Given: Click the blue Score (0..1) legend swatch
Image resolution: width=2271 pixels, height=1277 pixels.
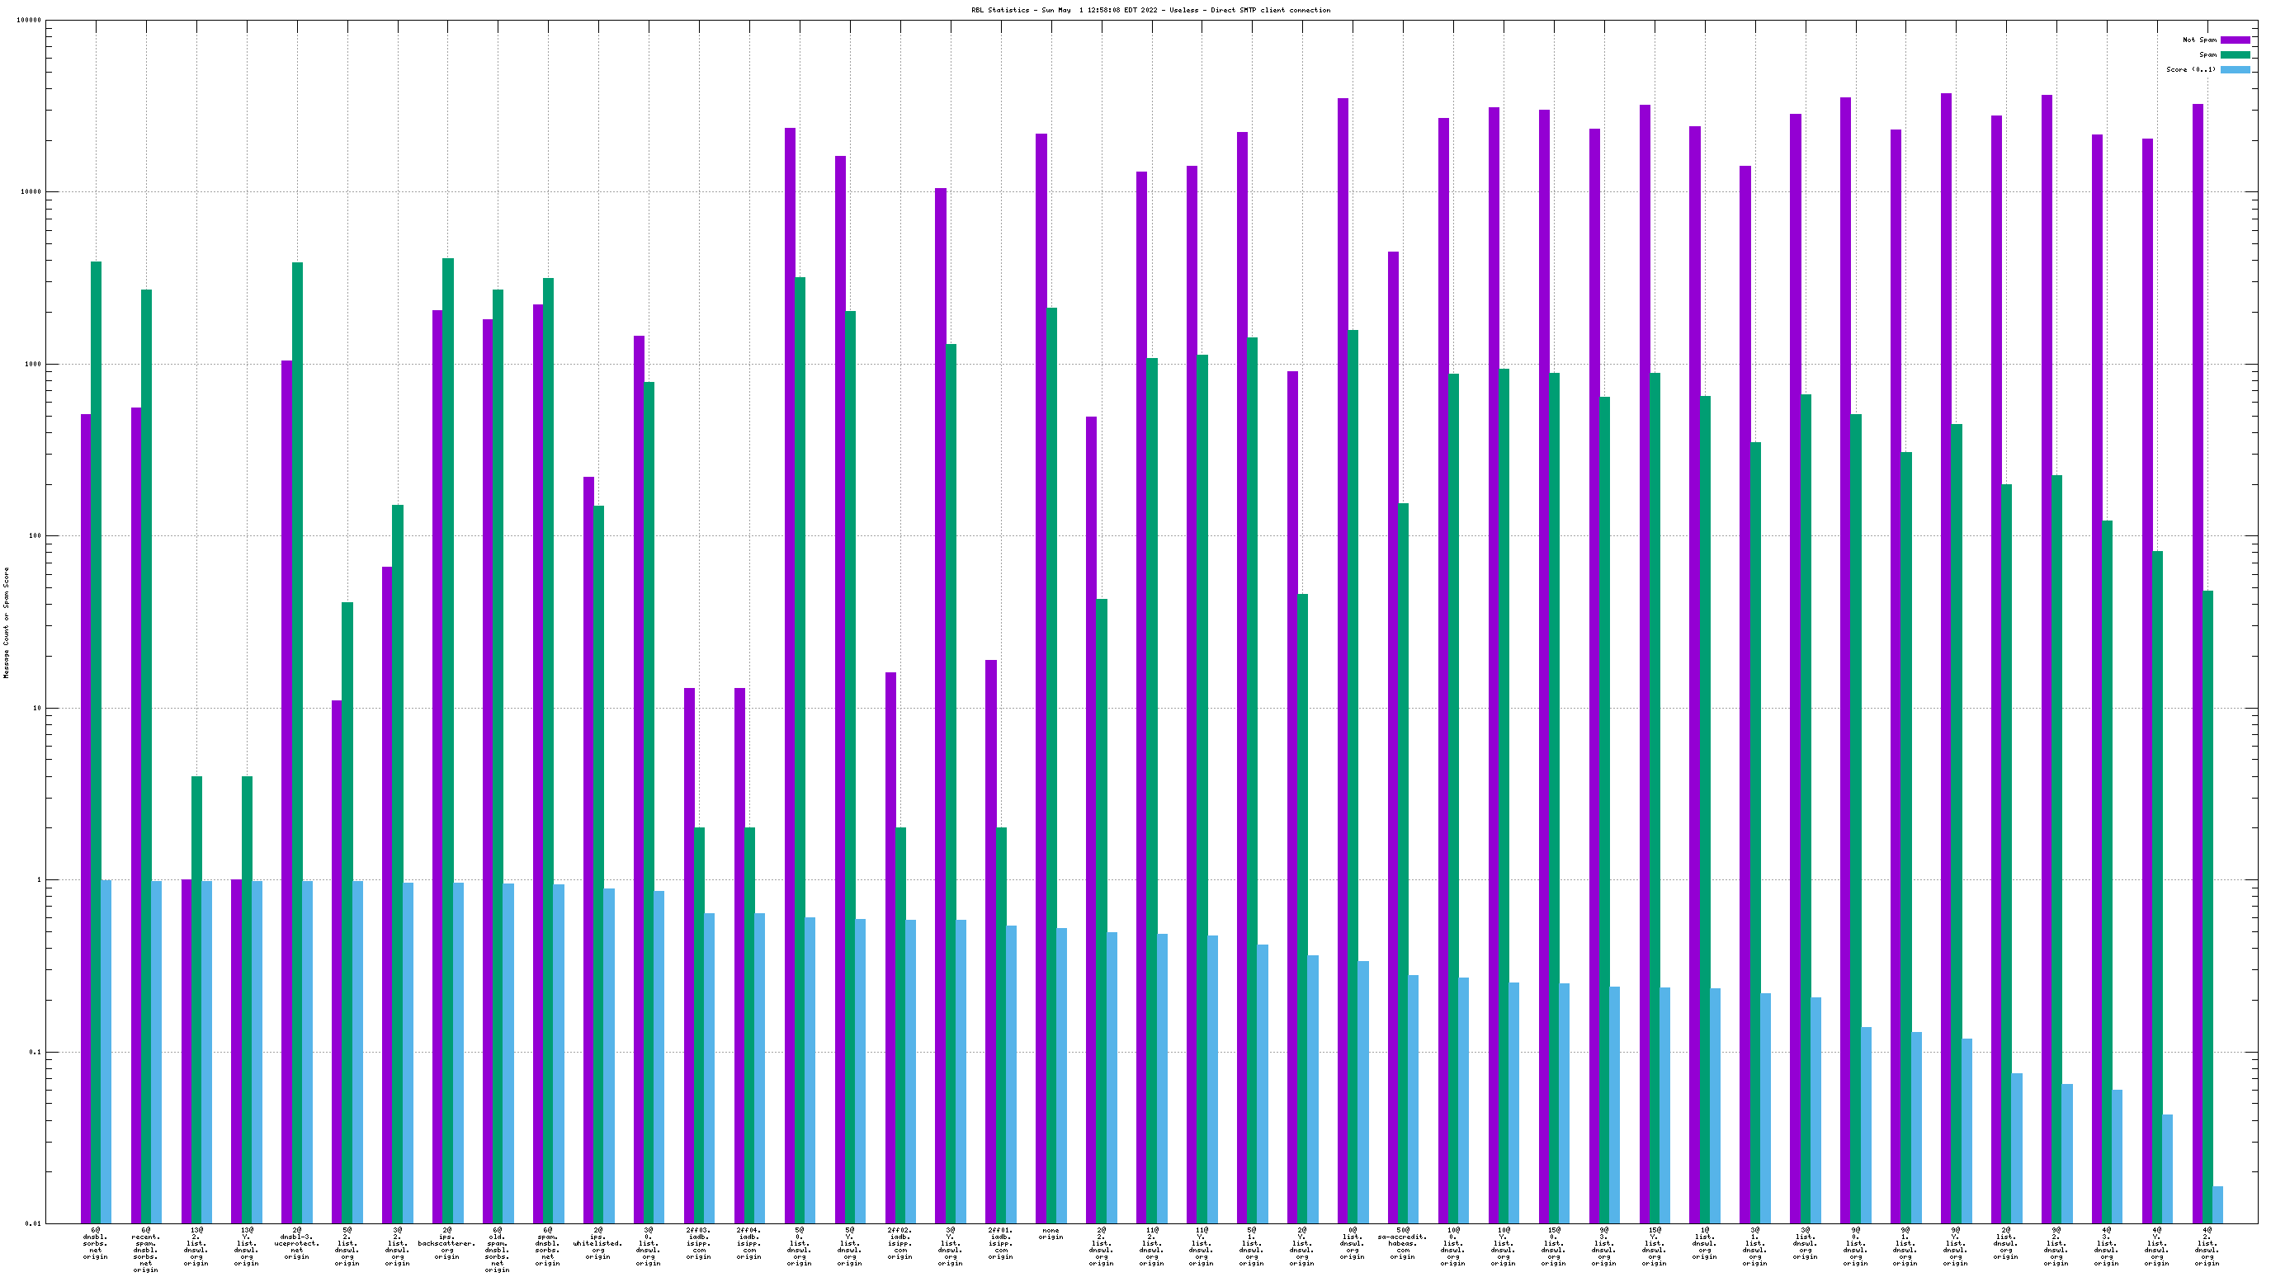Looking at the screenshot, I should 2234,69.
